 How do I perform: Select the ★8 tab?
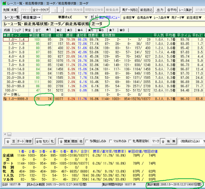click(122, 30)
